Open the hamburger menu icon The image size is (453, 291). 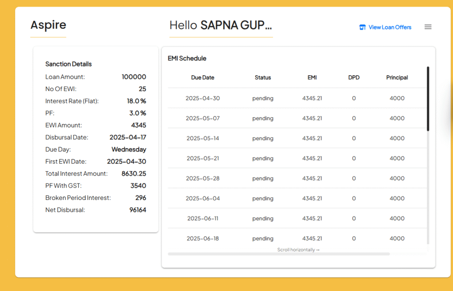[x=428, y=27]
